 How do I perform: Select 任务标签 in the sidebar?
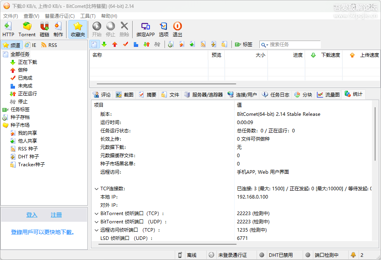[20, 110]
